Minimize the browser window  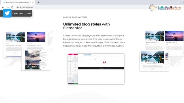coord(178,2)
